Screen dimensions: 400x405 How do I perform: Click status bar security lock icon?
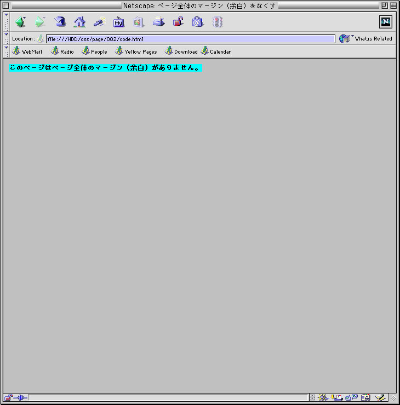pos(8,397)
